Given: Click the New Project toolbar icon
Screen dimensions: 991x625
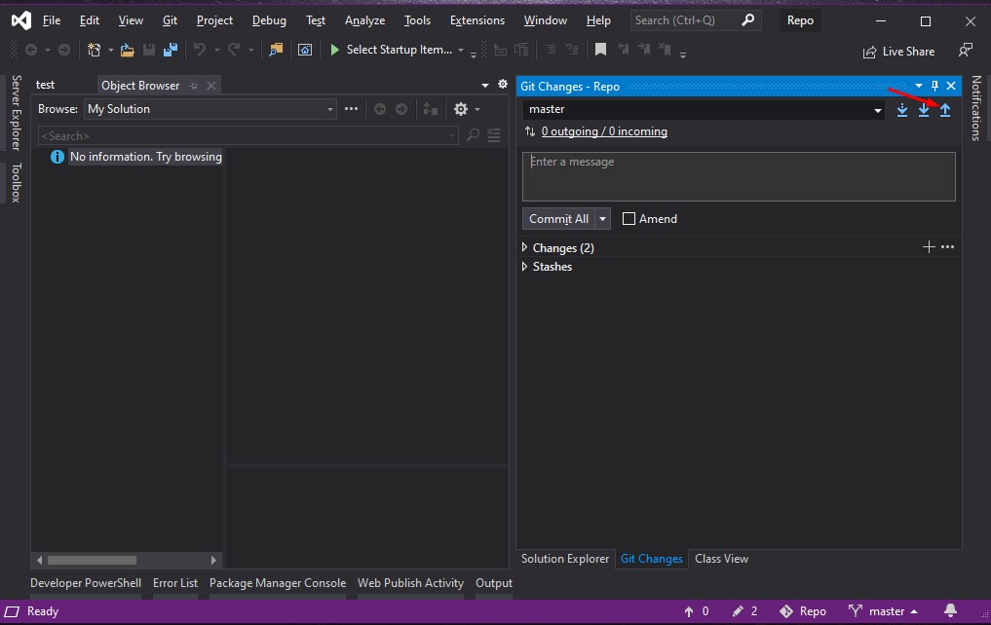Looking at the screenshot, I should (x=93, y=49).
